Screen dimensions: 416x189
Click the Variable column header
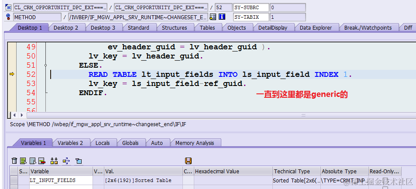tap(61, 172)
